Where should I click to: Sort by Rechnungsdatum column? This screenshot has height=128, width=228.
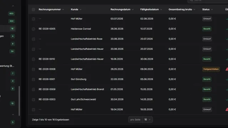pos(122,10)
